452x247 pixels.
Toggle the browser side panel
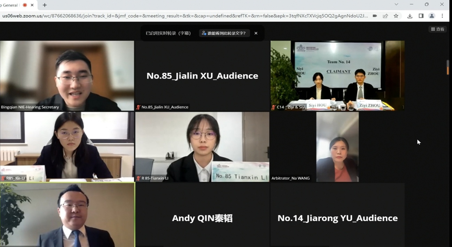click(421, 16)
